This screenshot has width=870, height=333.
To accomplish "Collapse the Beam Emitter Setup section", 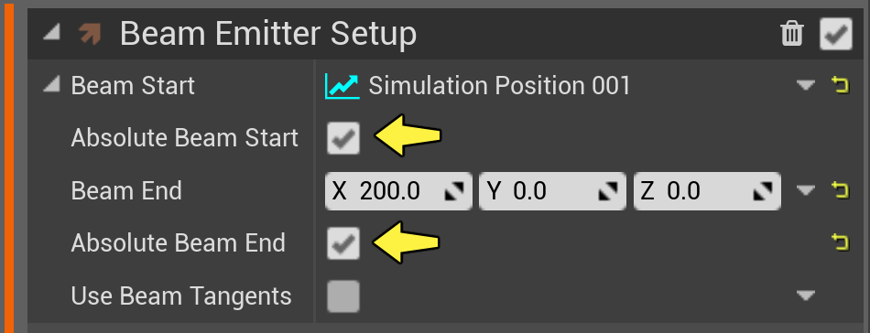I will click(52, 33).
